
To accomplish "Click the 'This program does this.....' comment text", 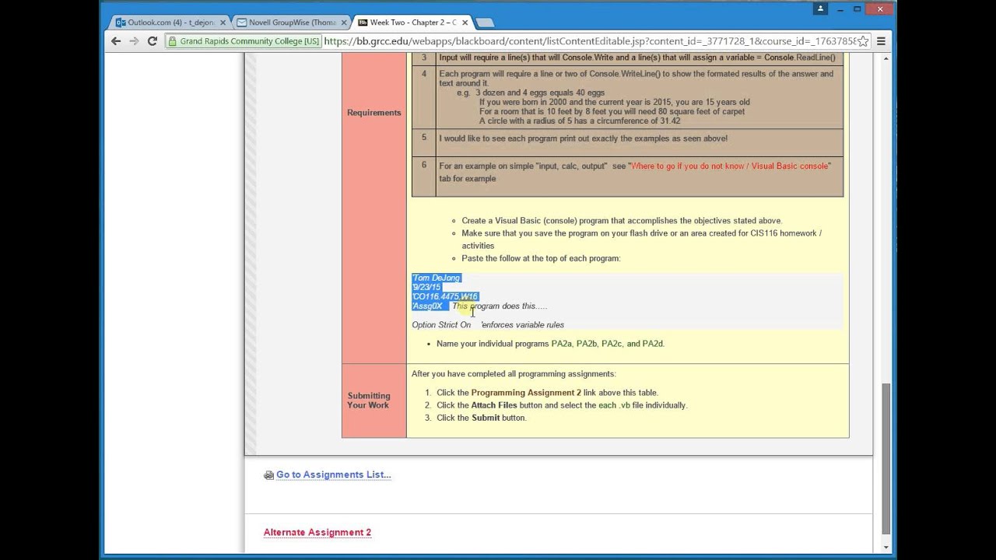I will [500, 306].
